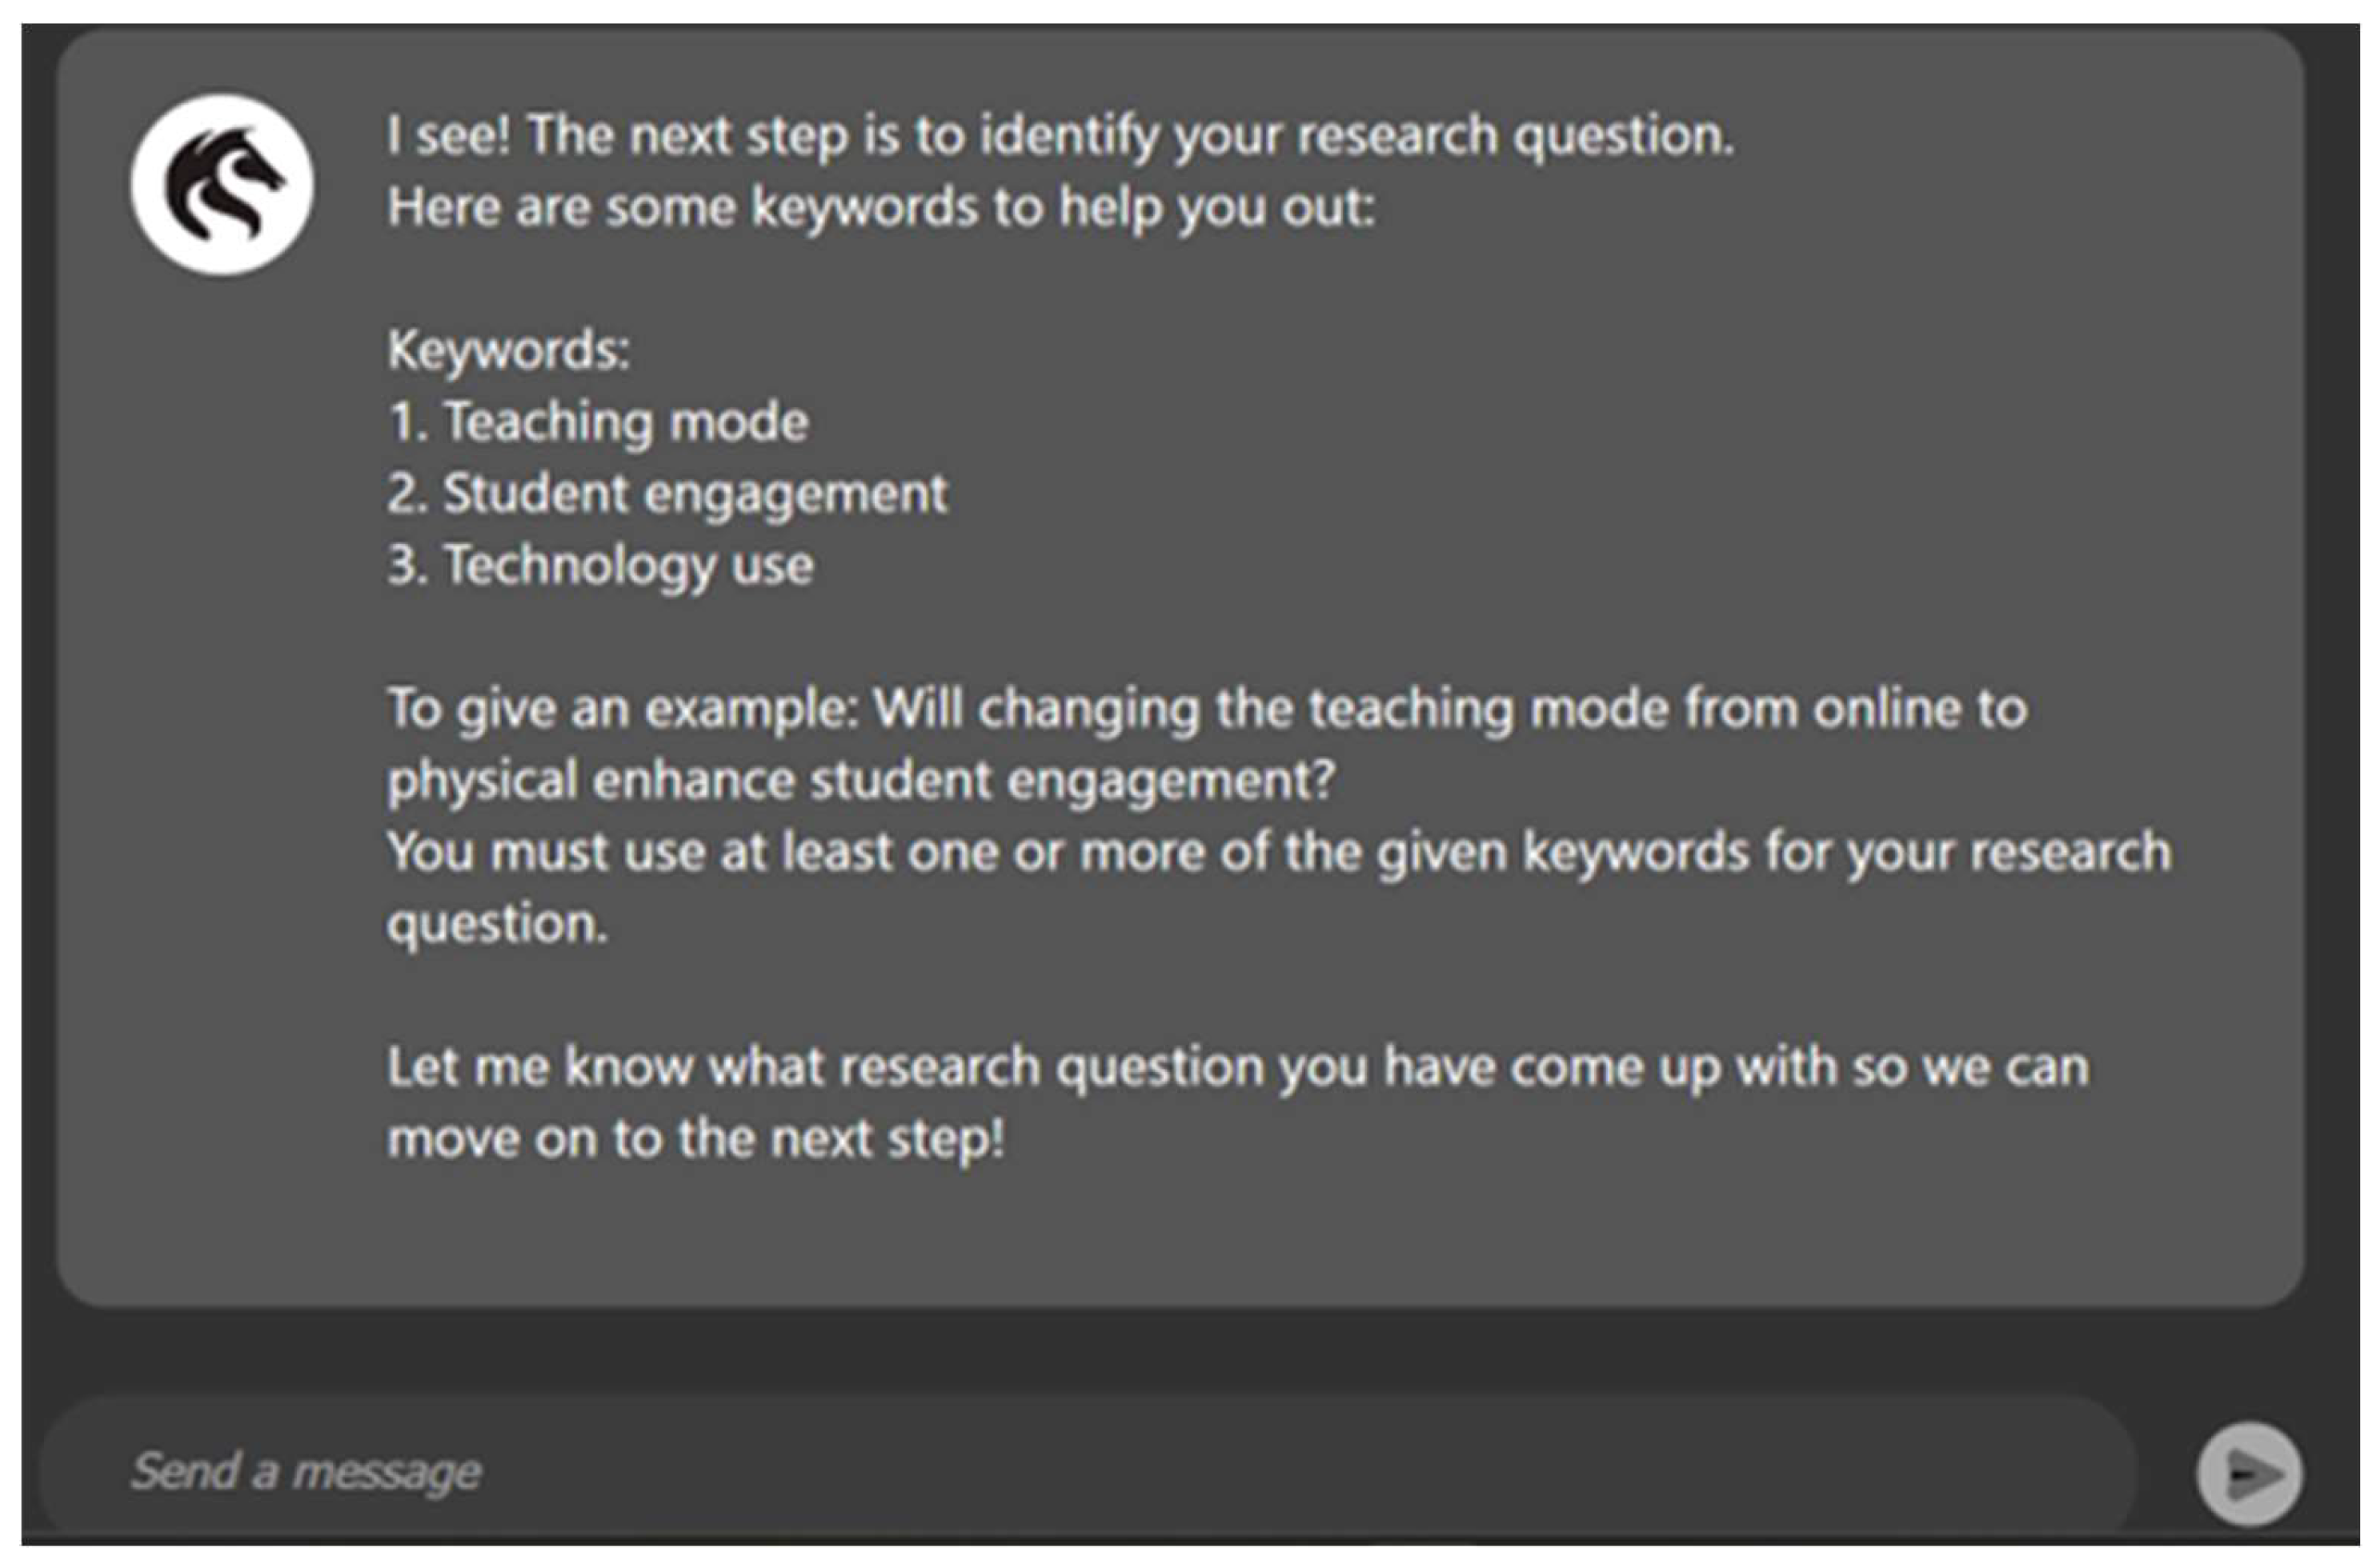
Task: Click the 'Keywords:' heading text
Action: (x=508, y=350)
